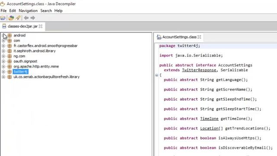
Task: Select it.sephiroth.android.library in tree
Action: pyautogui.click(x=35, y=51)
